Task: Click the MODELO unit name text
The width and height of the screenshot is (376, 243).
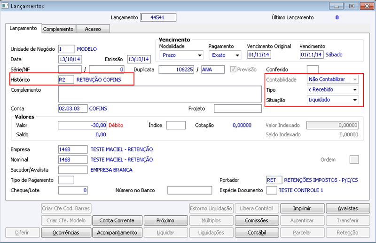Action: [87, 49]
